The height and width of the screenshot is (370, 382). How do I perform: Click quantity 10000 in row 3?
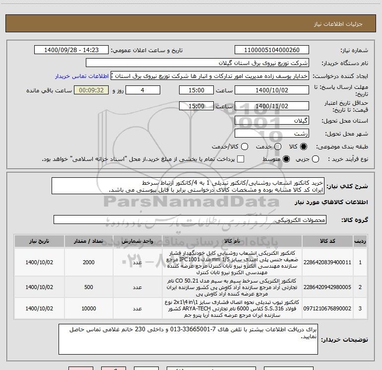pos(88,308)
